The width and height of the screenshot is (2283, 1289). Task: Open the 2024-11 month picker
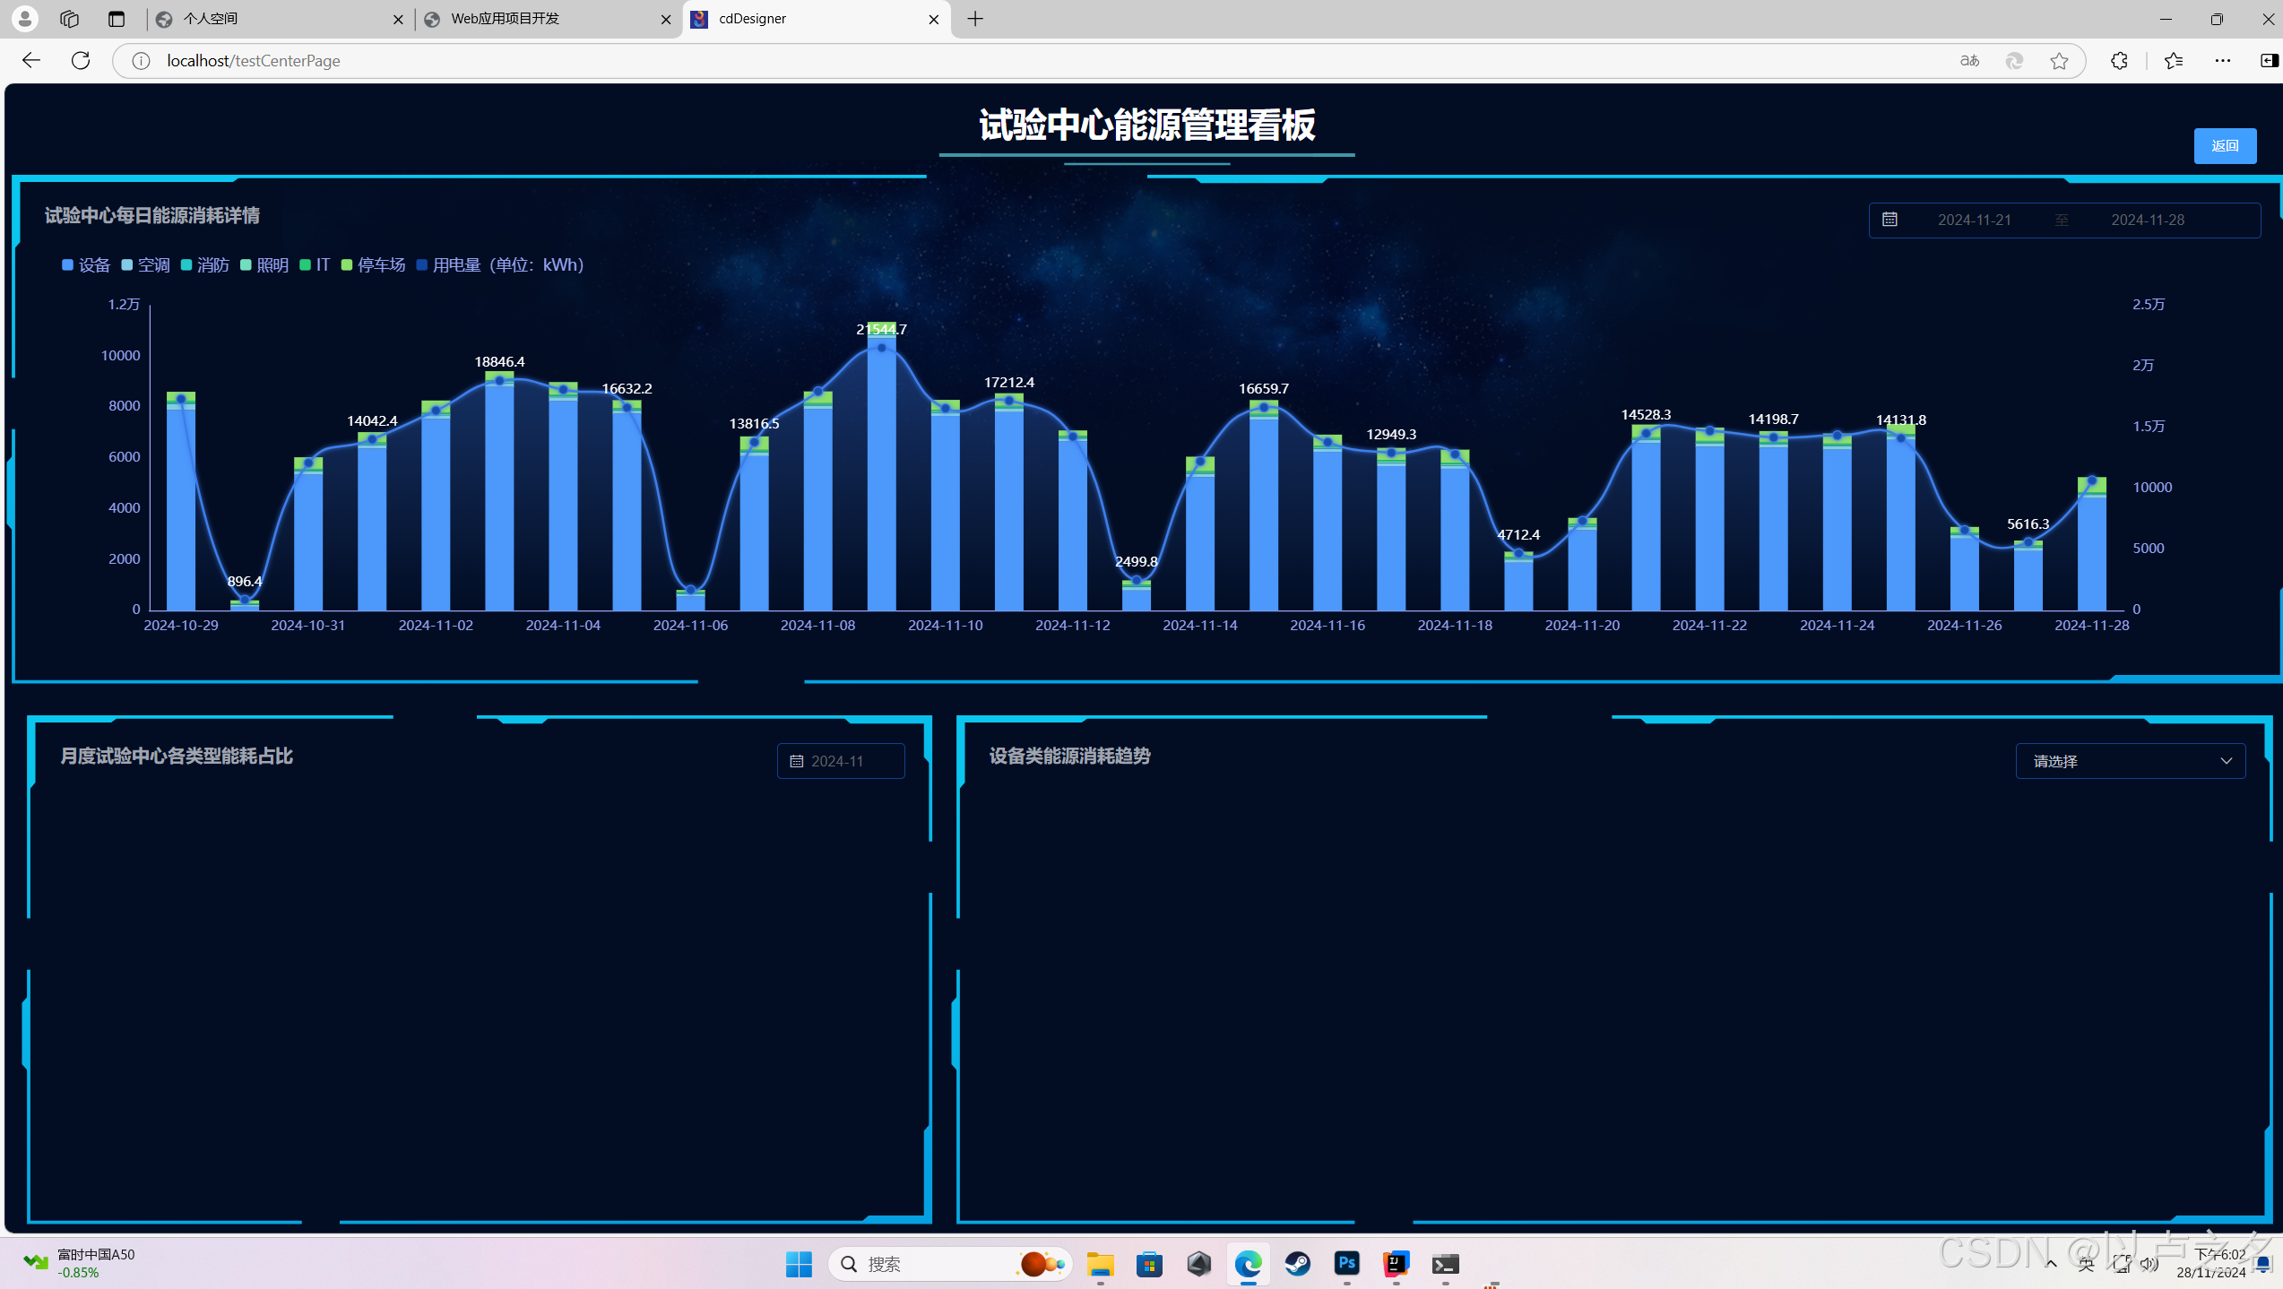pos(840,761)
